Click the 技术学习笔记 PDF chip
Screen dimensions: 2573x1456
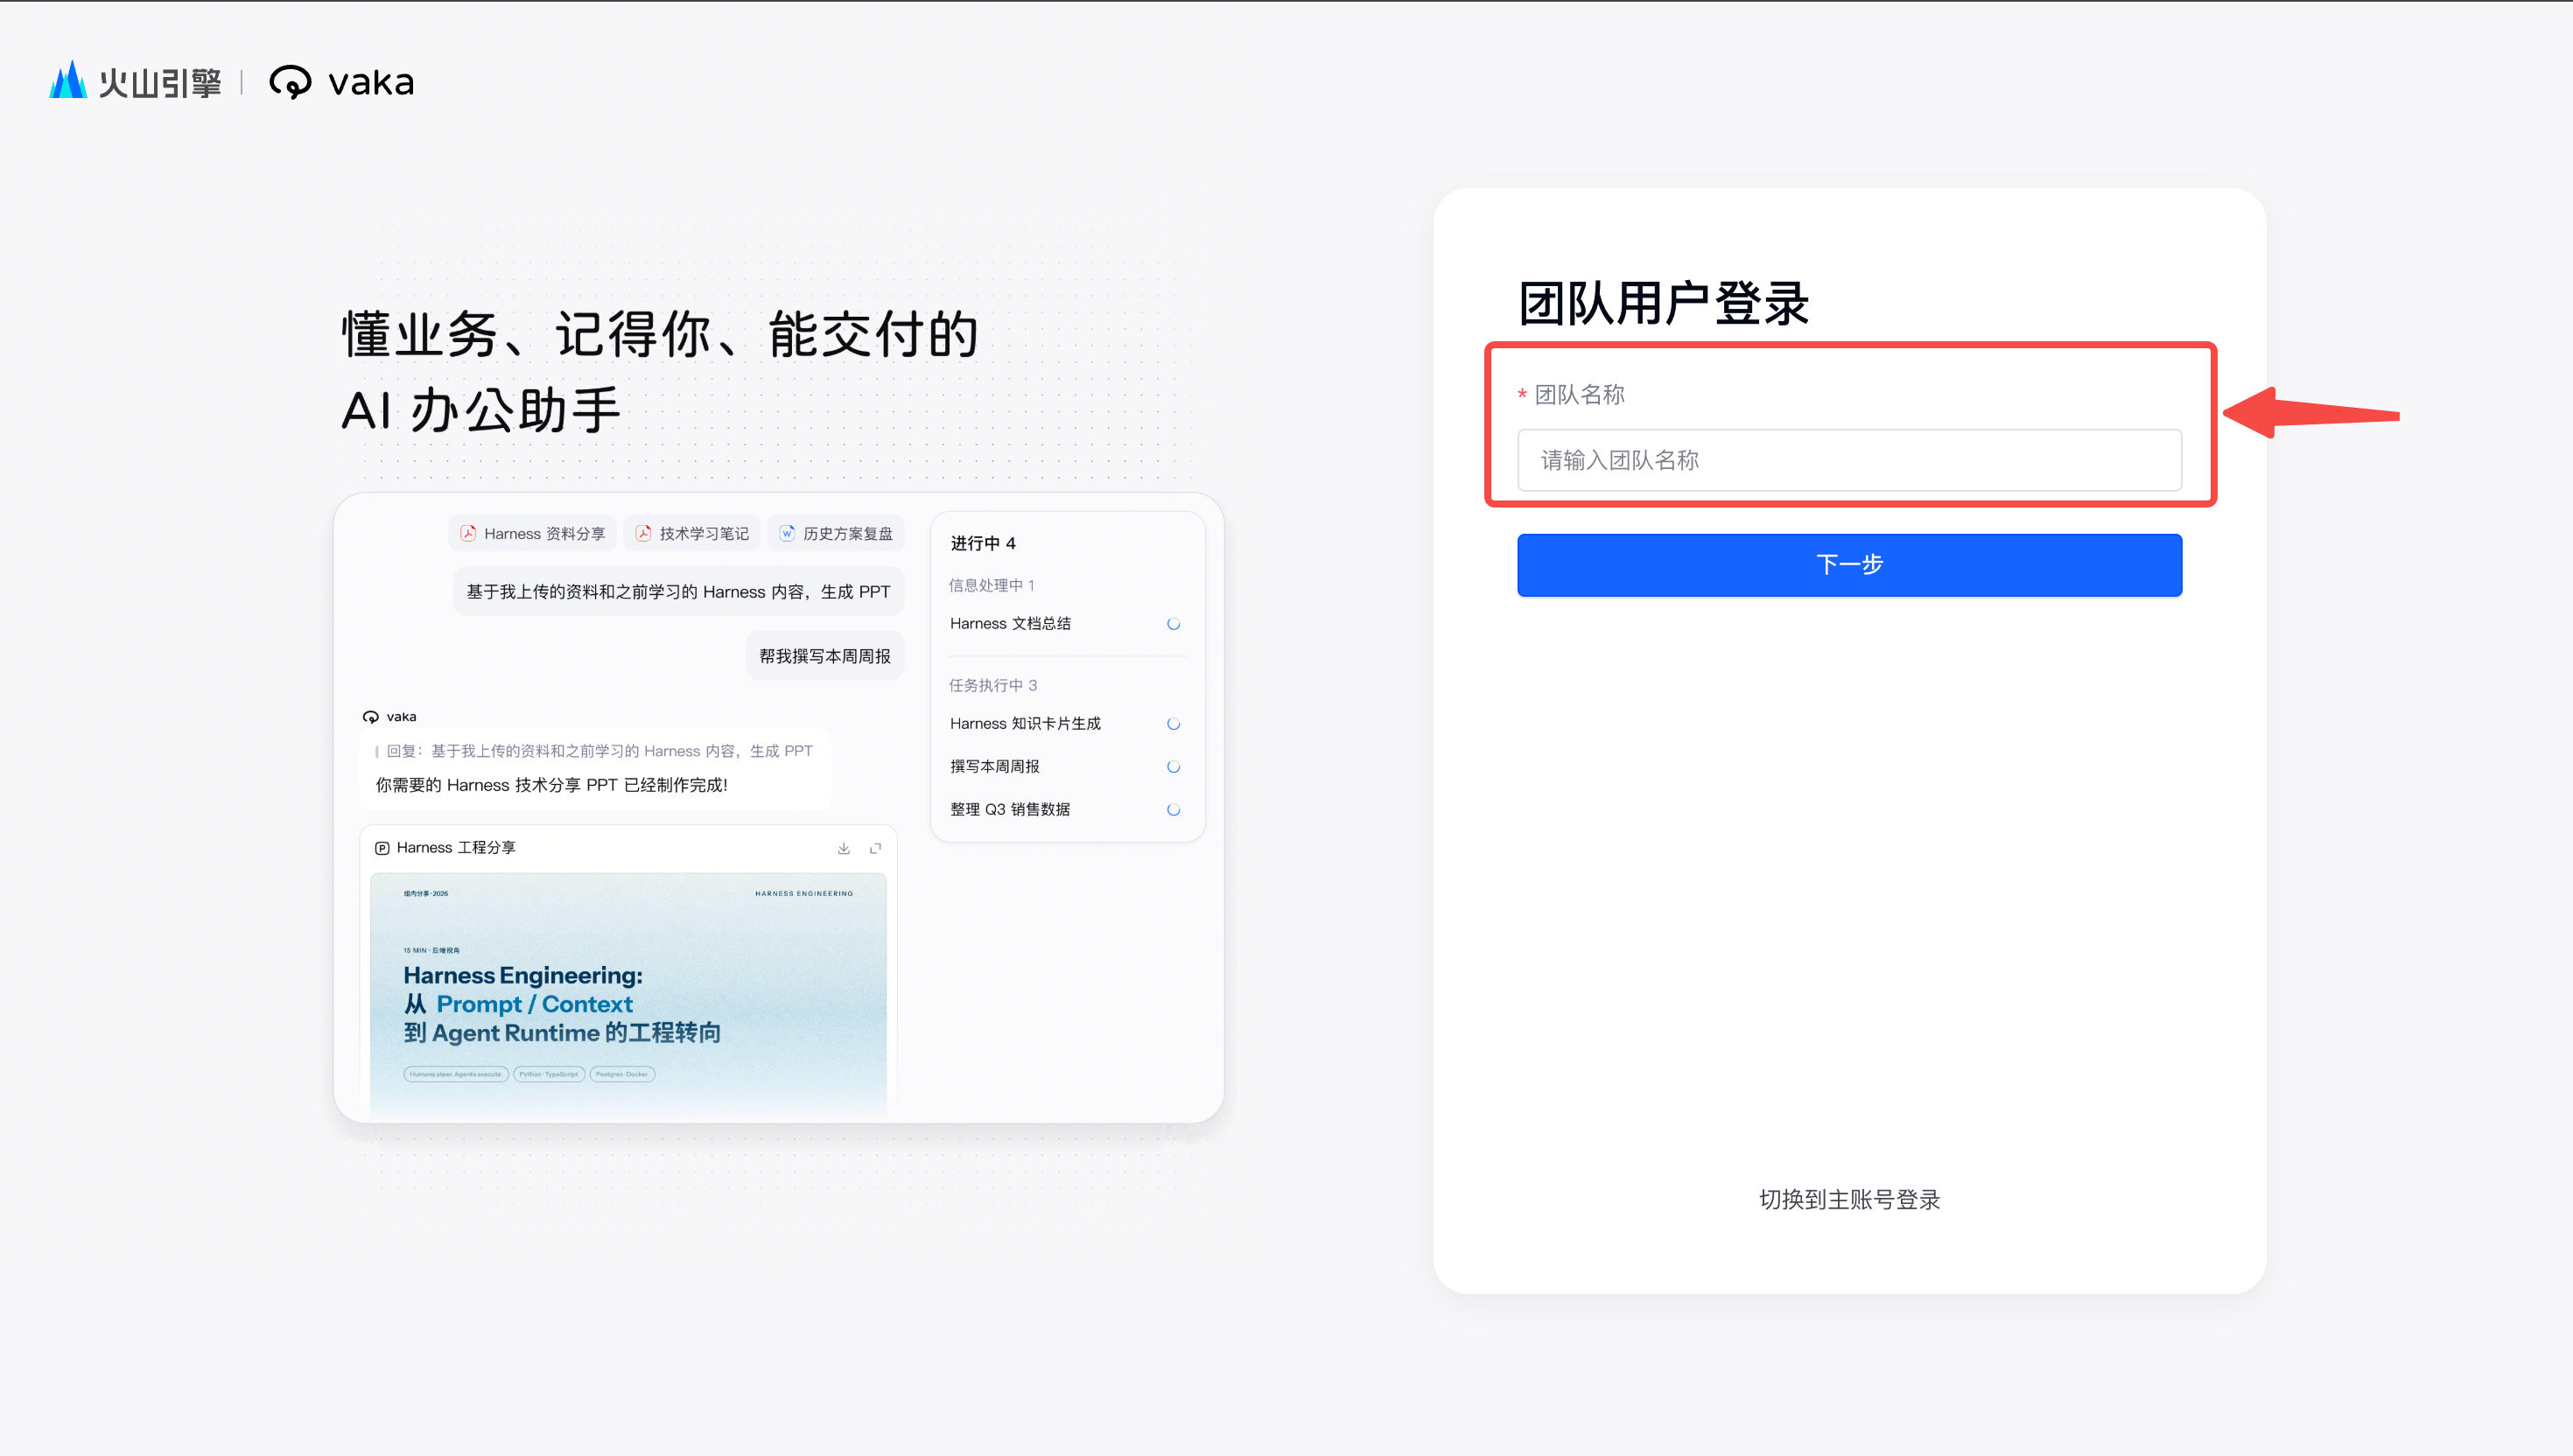tap(692, 534)
